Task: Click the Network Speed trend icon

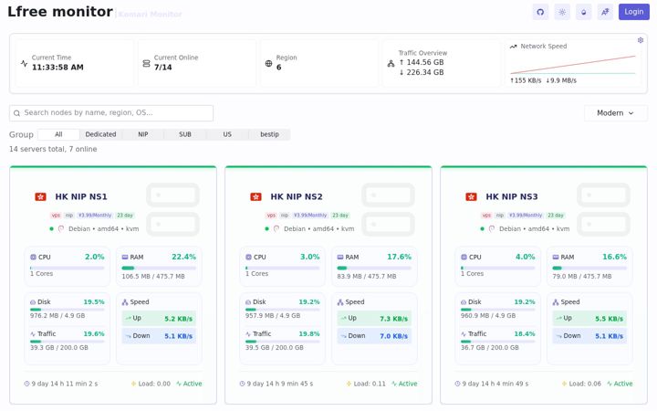Action: (x=513, y=47)
